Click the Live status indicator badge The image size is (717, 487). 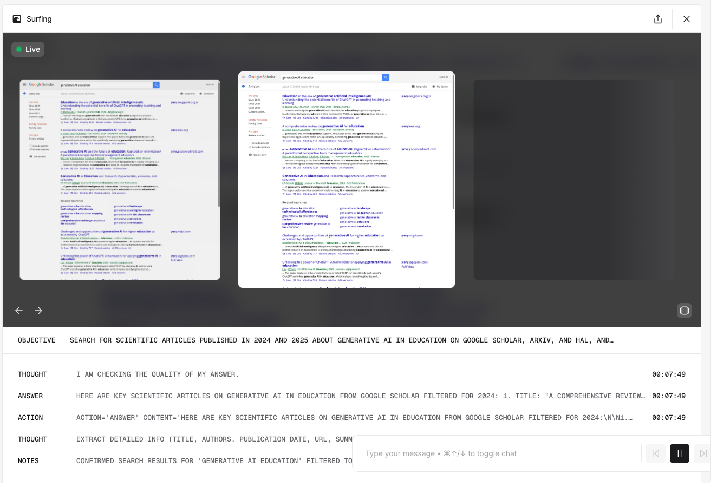pos(28,49)
